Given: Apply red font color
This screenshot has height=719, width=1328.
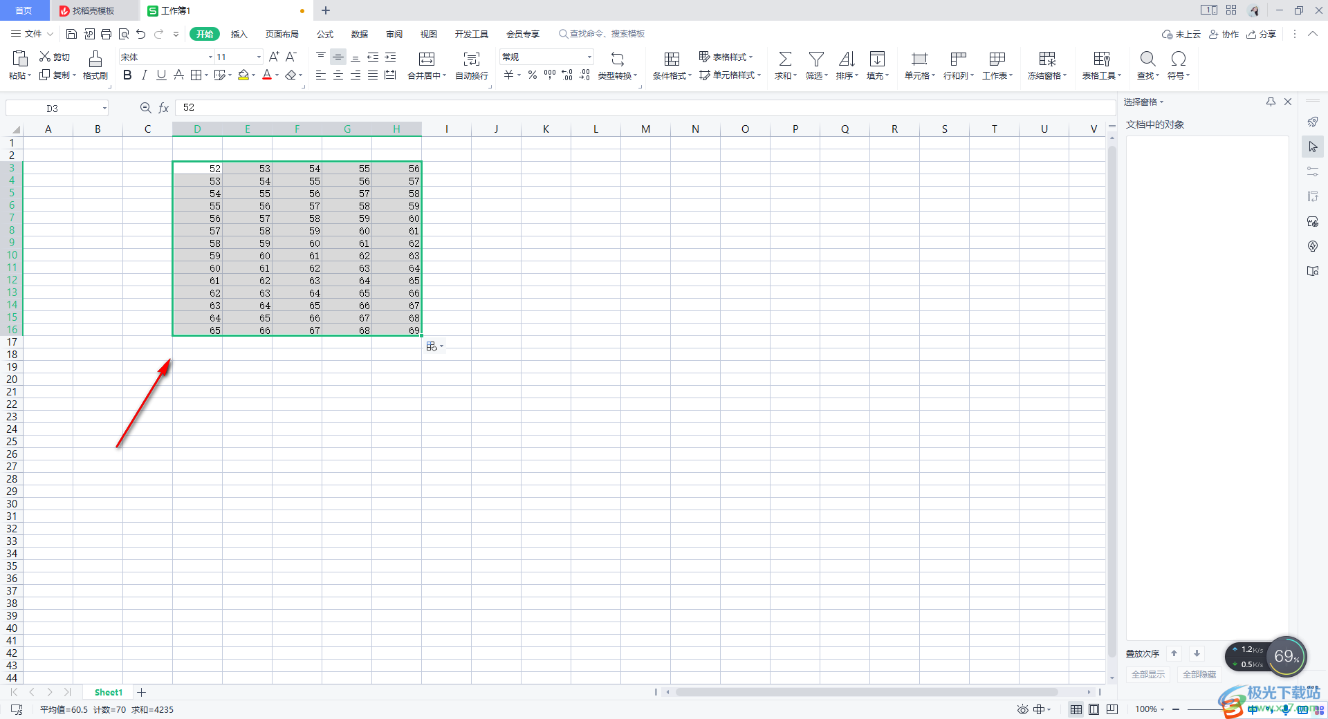Looking at the screenshot, I should [x=267, y=75].
